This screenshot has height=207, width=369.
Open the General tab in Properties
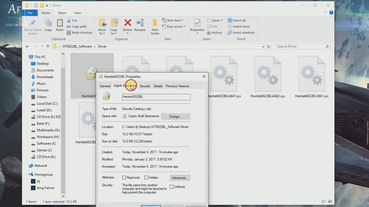(x=105, y=86)
